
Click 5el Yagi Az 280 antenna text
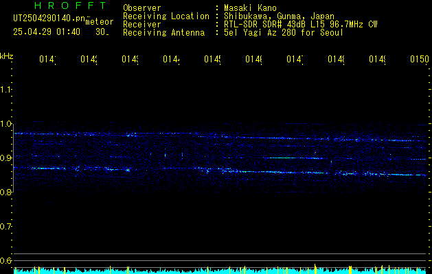(284, 33)
